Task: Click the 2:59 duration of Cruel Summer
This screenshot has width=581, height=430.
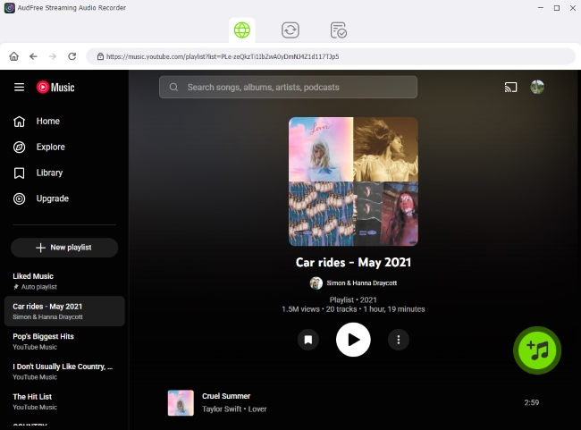Action: coord(531,402)
